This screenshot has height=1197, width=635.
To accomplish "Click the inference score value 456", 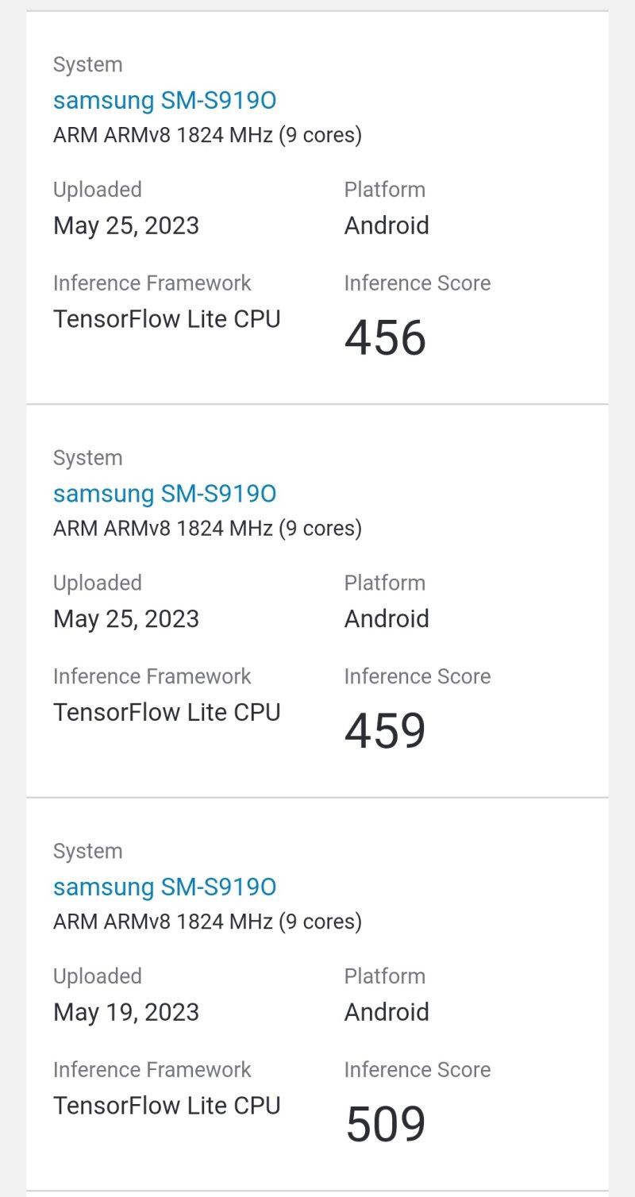I will [385, 337].
